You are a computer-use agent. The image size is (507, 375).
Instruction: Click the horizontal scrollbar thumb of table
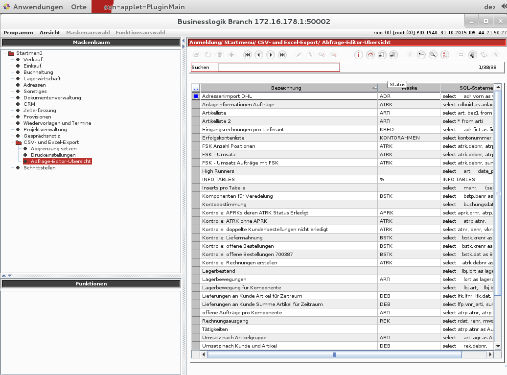pyautogui.click(x=334, y=354)
